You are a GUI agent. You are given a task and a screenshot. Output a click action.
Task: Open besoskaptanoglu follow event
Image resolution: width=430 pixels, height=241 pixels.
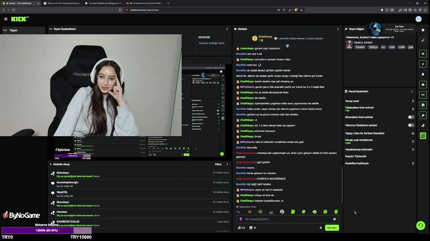(139, 184)
